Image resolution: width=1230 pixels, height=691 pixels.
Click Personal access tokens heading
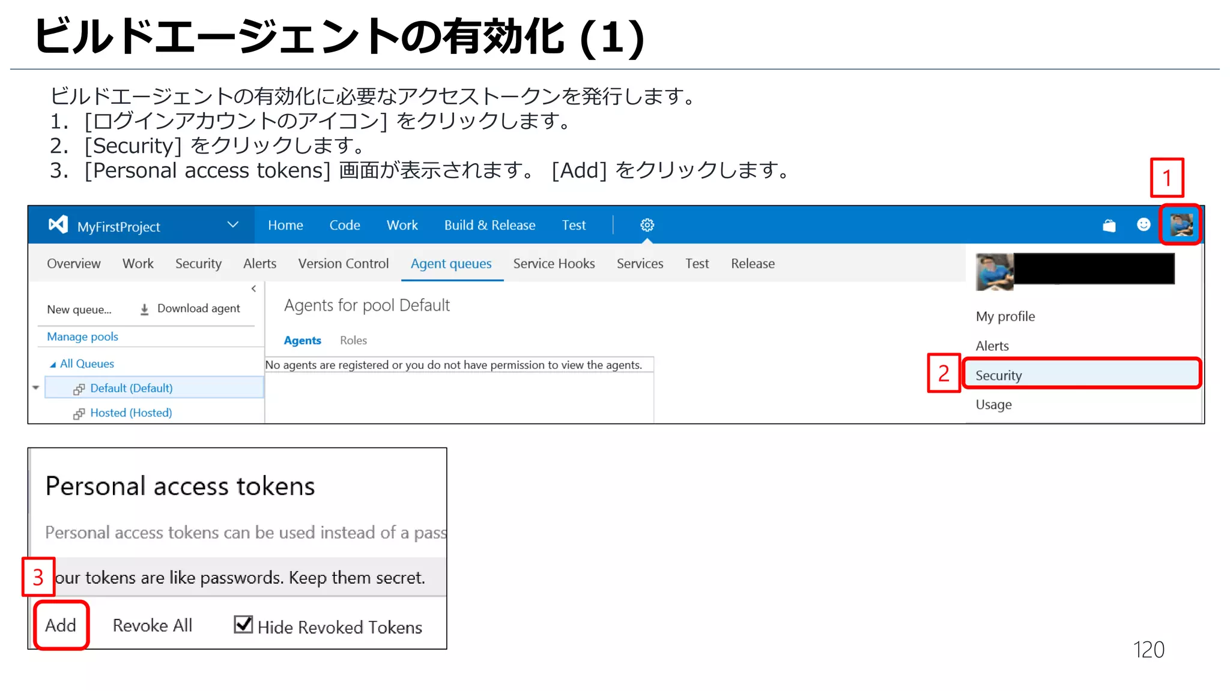point(180,486)
